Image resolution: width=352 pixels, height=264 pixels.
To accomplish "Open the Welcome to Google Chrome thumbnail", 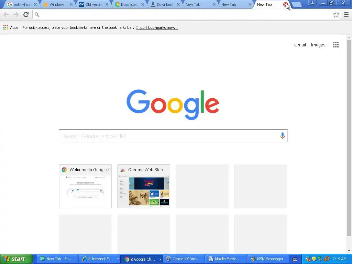I will pos(85,186).
